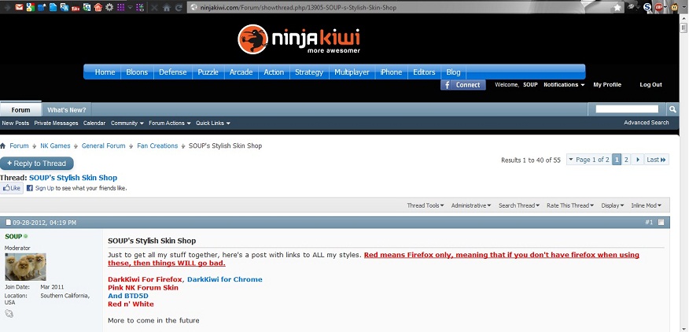
Task: Open the My Profile link
Action: click(607, 84)
